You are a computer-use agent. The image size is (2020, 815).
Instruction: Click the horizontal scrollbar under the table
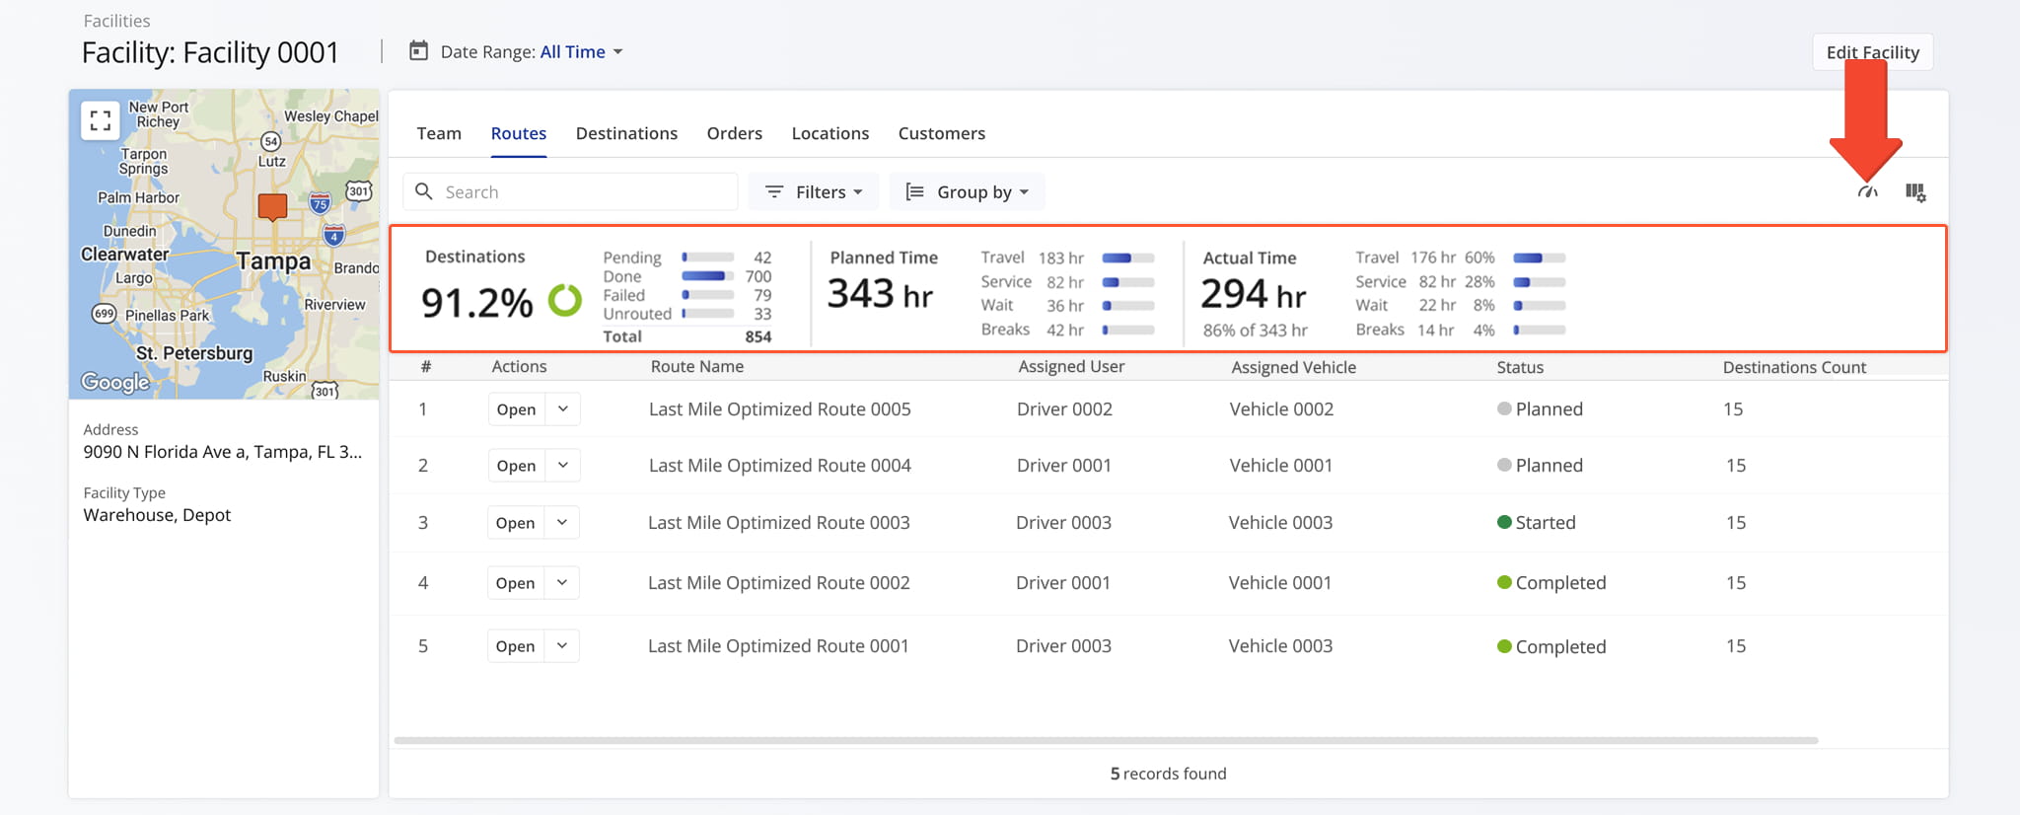(1105, 740)
